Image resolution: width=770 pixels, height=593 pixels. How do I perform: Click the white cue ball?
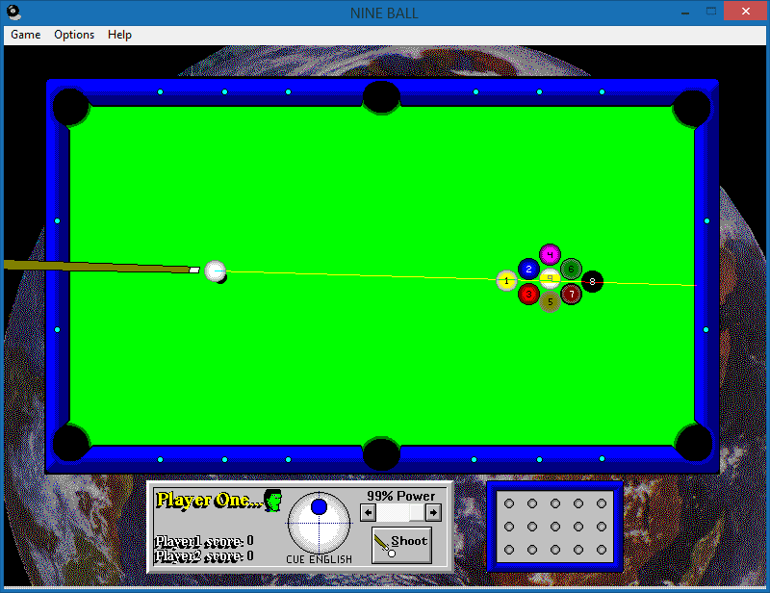[215, 271]
